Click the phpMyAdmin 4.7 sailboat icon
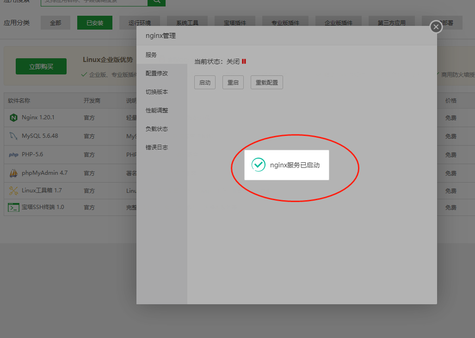Viewport: 475px width, 338px height. click(13, 173)
